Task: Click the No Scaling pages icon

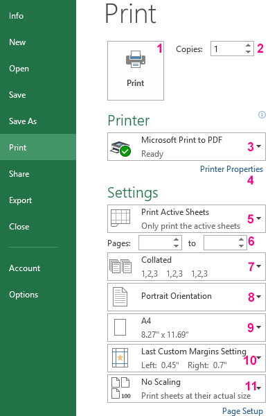Action: (120, 388)
